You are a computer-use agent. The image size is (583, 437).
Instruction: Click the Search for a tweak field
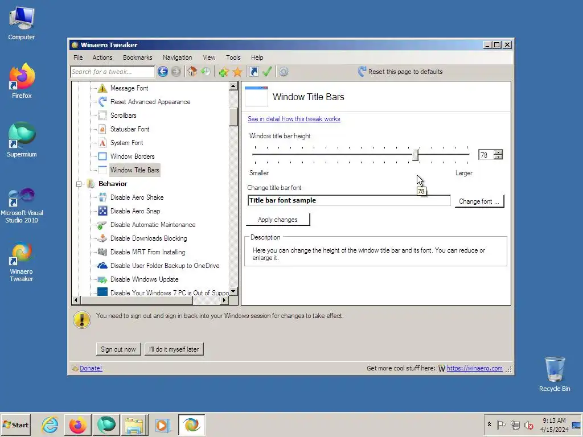click(112, 72)
